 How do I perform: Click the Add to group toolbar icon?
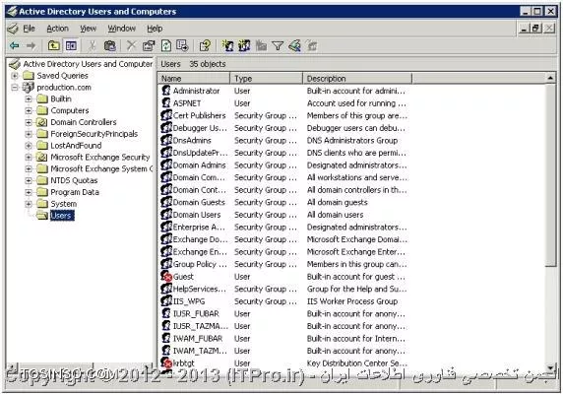tap(312, 45)
